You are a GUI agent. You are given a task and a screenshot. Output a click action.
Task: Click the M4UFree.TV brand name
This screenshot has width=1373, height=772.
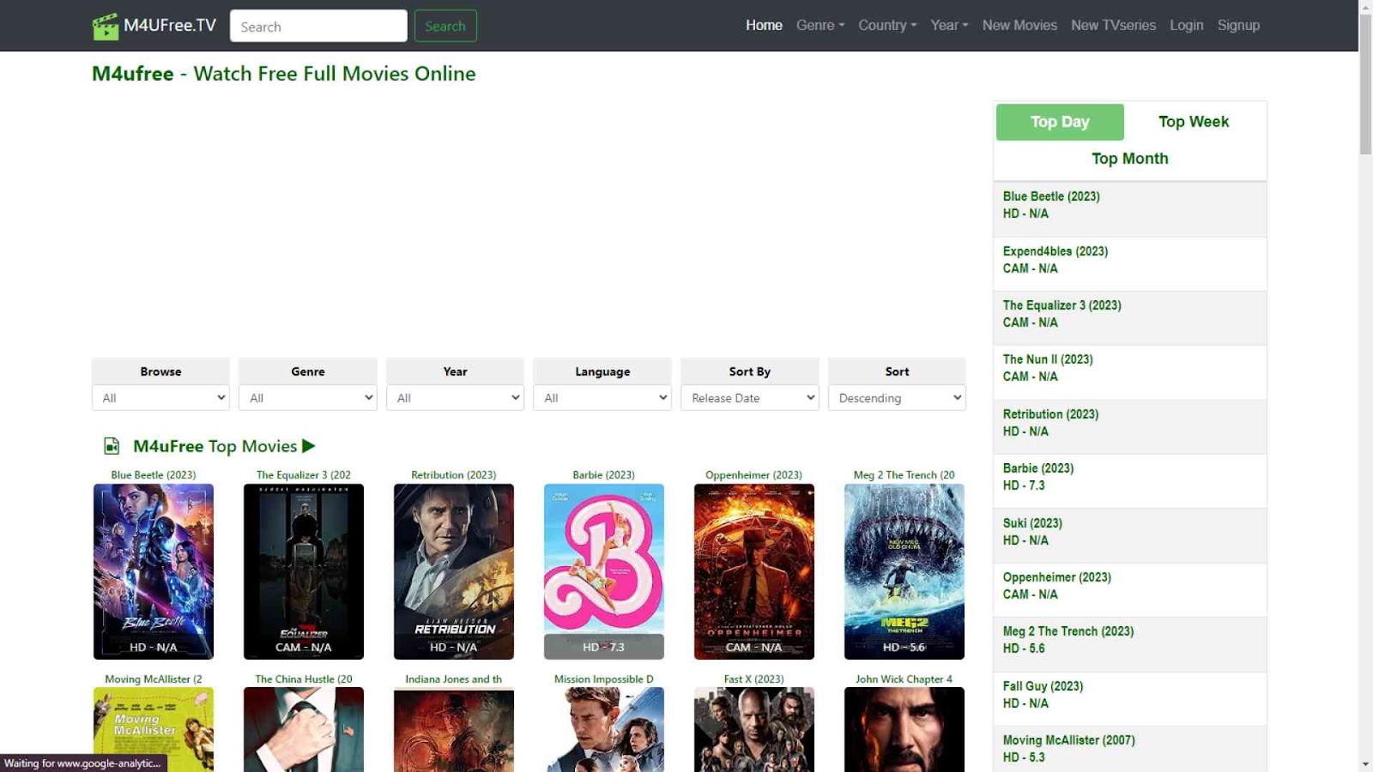click(x=170, y=26)
